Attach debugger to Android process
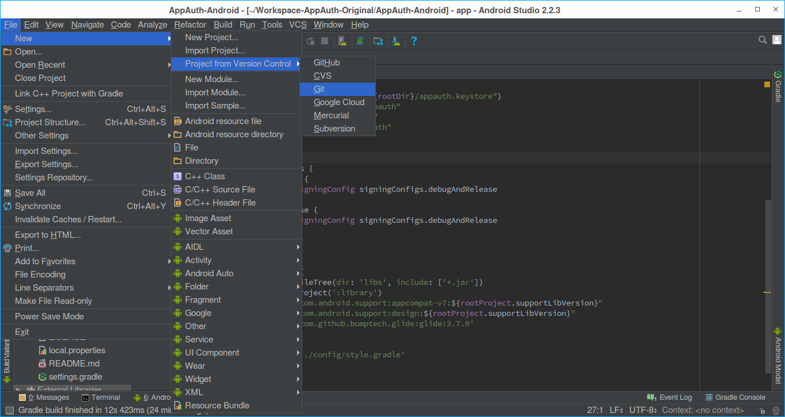Viewport: 785px width, 417px height. (396, 41)
